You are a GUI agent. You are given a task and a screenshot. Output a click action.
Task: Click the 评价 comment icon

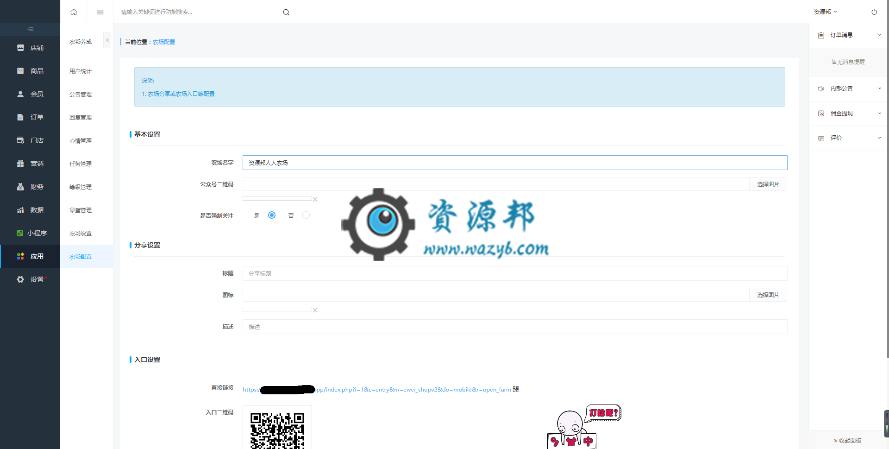[821, 139]
